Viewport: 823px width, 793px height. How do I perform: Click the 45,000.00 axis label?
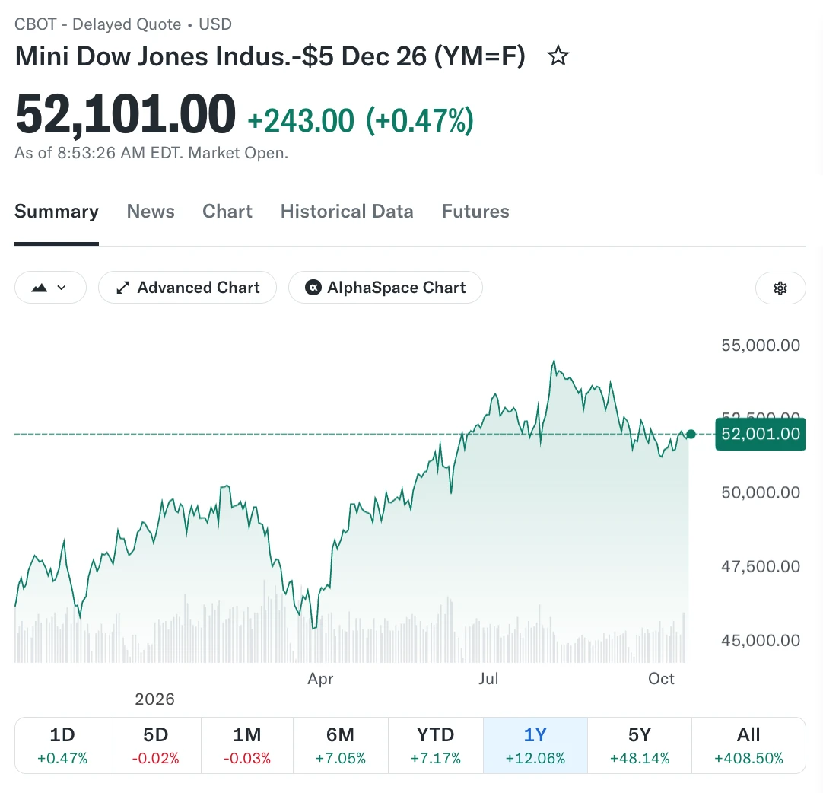[761, 640]
